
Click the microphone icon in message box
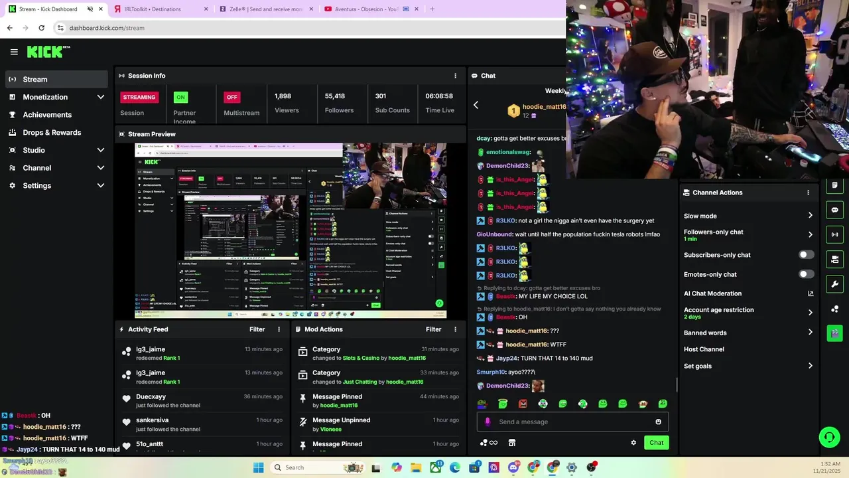(488, 422)
